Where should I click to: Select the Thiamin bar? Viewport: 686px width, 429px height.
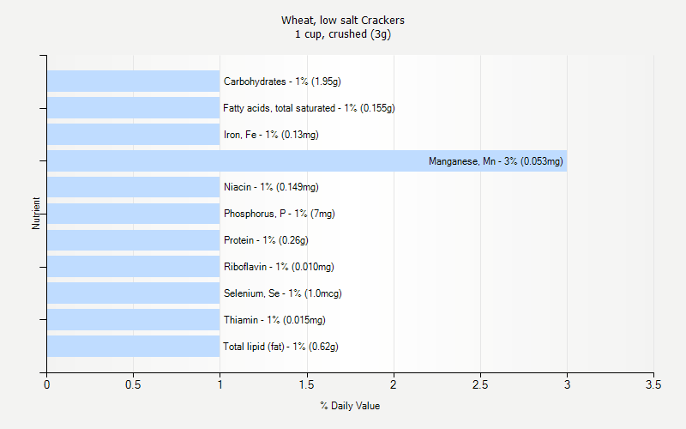[134, 319]
